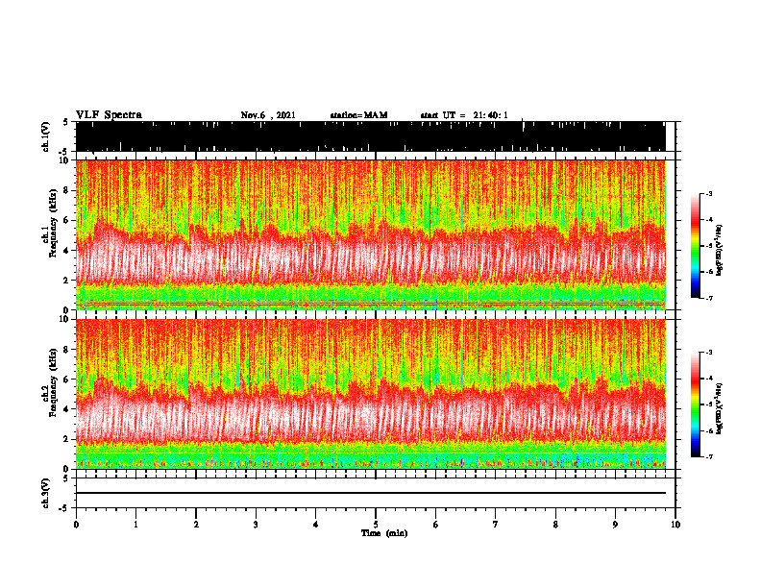
Task: Click the "-4" label on ch.2 colorbar
Action: (x=709, y=379)
